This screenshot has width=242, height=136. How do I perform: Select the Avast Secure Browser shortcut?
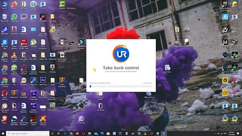(5, 108)
